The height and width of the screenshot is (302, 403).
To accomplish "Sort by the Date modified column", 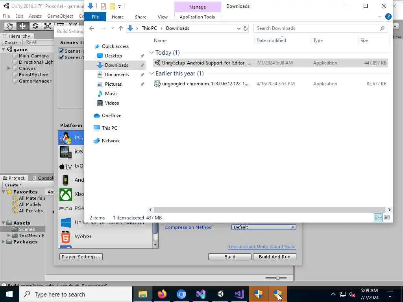I will 271,41.
